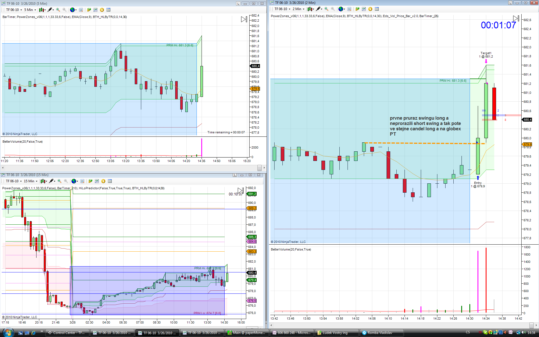
Task: Click gold coin icon in 5 Min toolbar
Action: click(102, 10)
